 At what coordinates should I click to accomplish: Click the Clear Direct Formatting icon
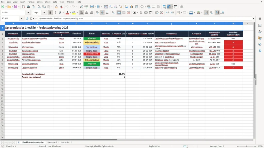(61, 7)
